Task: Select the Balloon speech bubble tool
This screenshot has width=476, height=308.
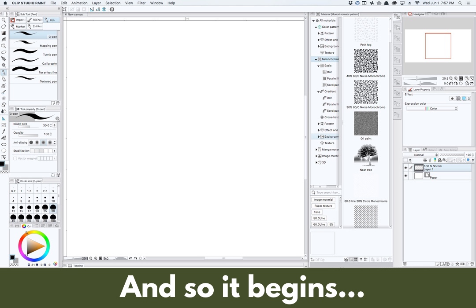Action: [4, 150]
